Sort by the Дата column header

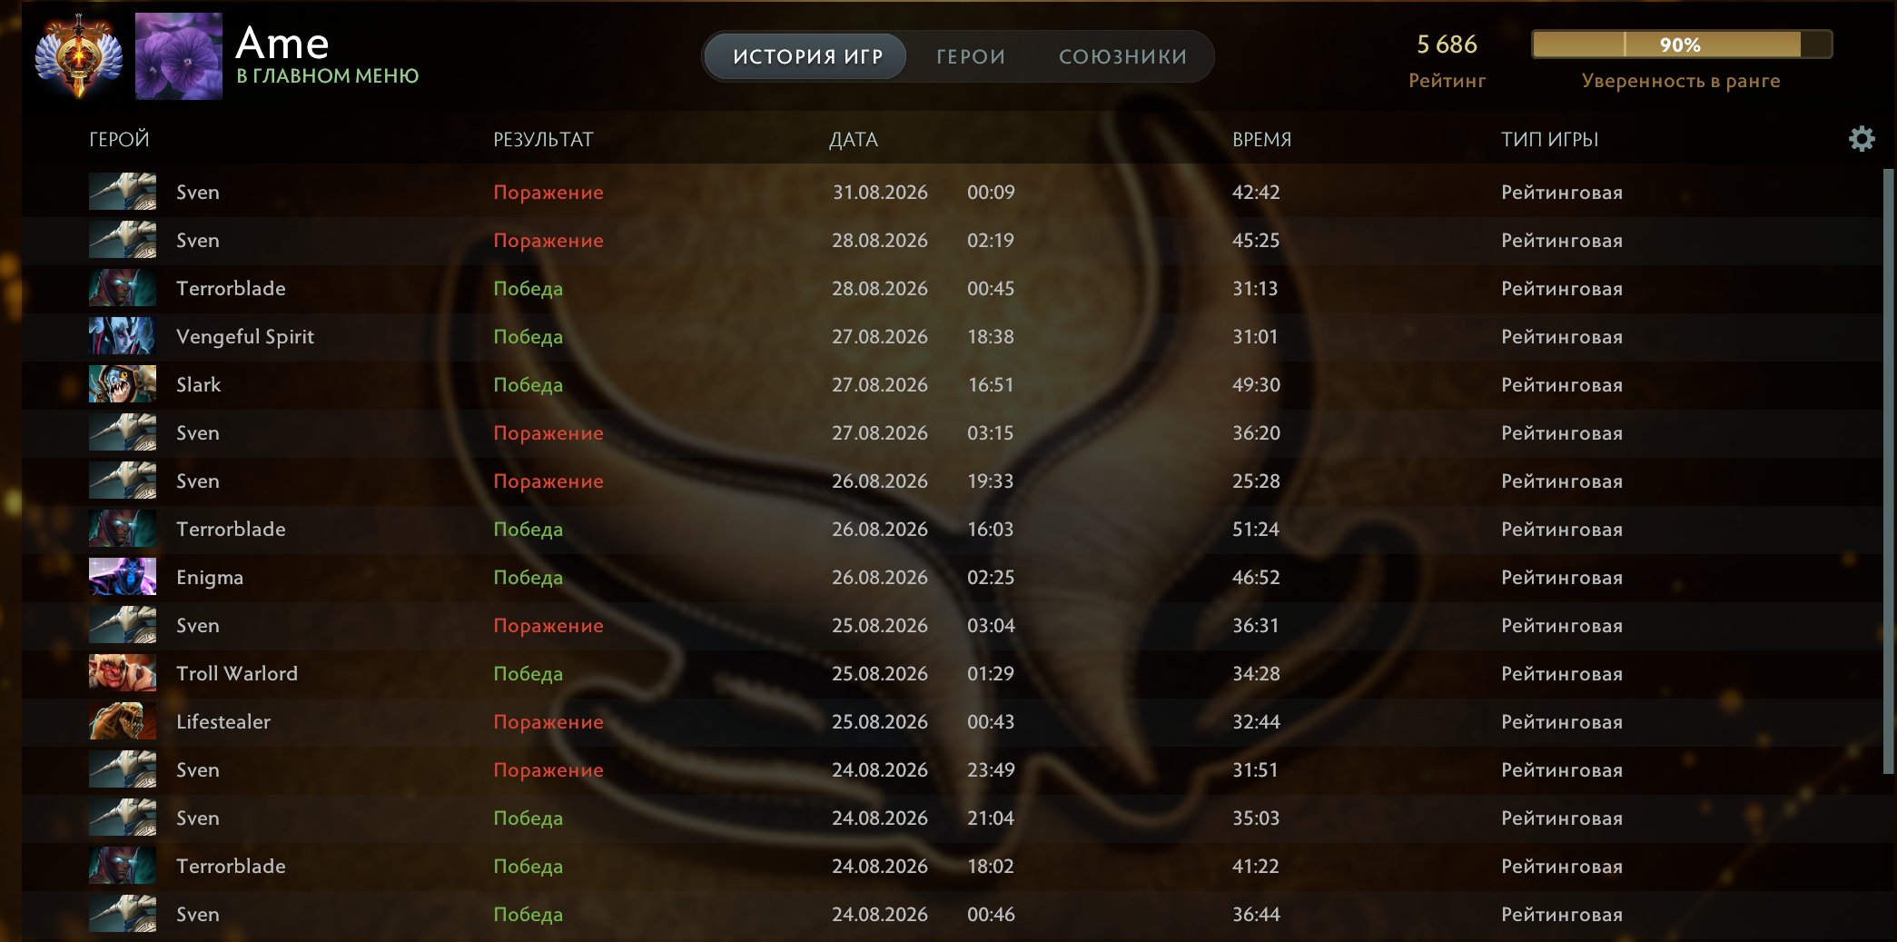click(854, 139)
